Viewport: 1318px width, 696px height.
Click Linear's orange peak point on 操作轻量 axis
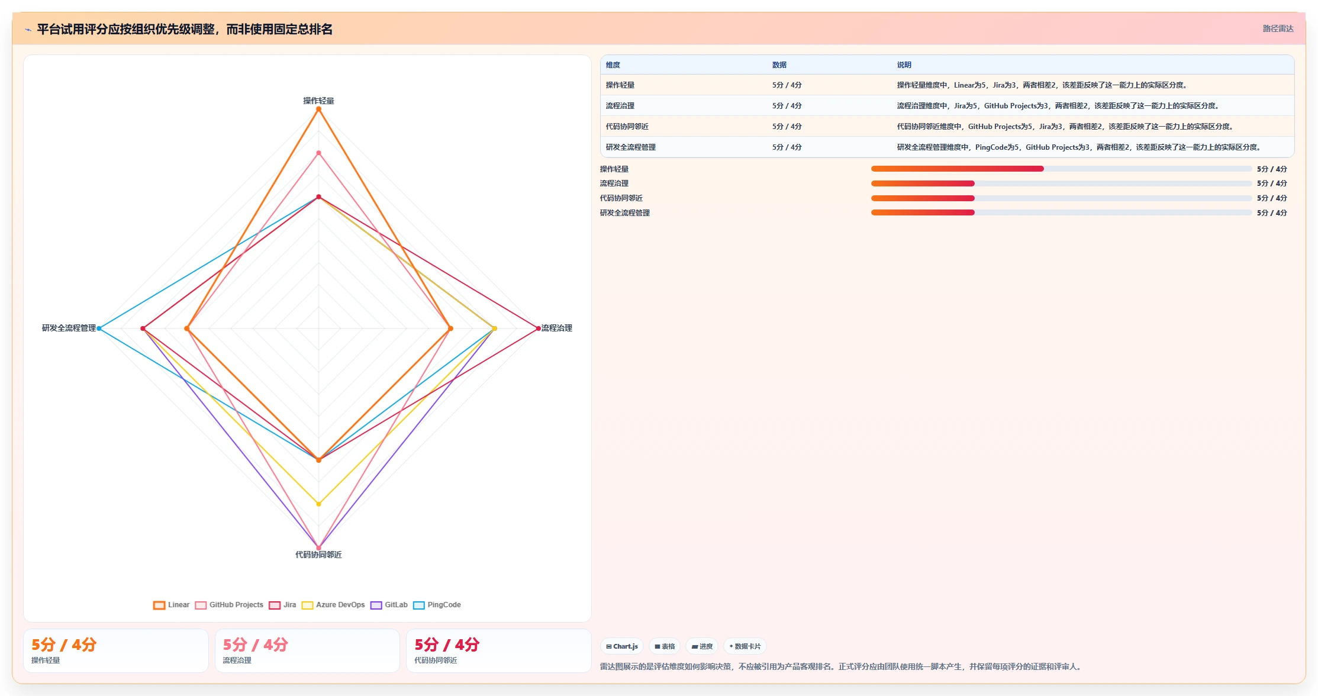coord(318,109)
